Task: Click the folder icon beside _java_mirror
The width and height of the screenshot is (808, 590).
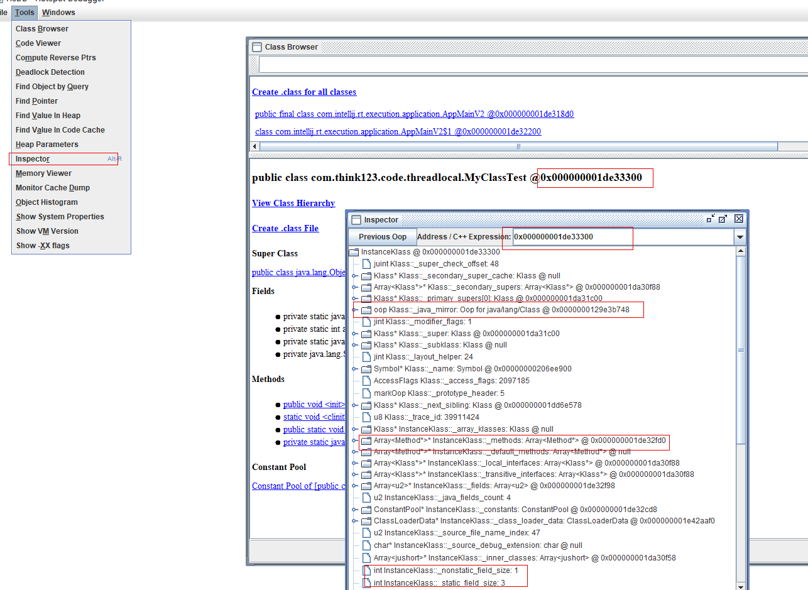Action: coord(366,310)
